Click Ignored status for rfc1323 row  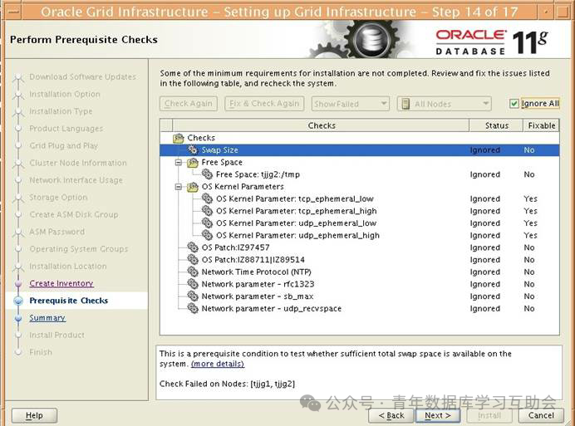click(x=484, y=284)
